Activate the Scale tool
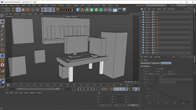Screen dimensions: 196x110 pyautogui.click(x=23, y=10)
